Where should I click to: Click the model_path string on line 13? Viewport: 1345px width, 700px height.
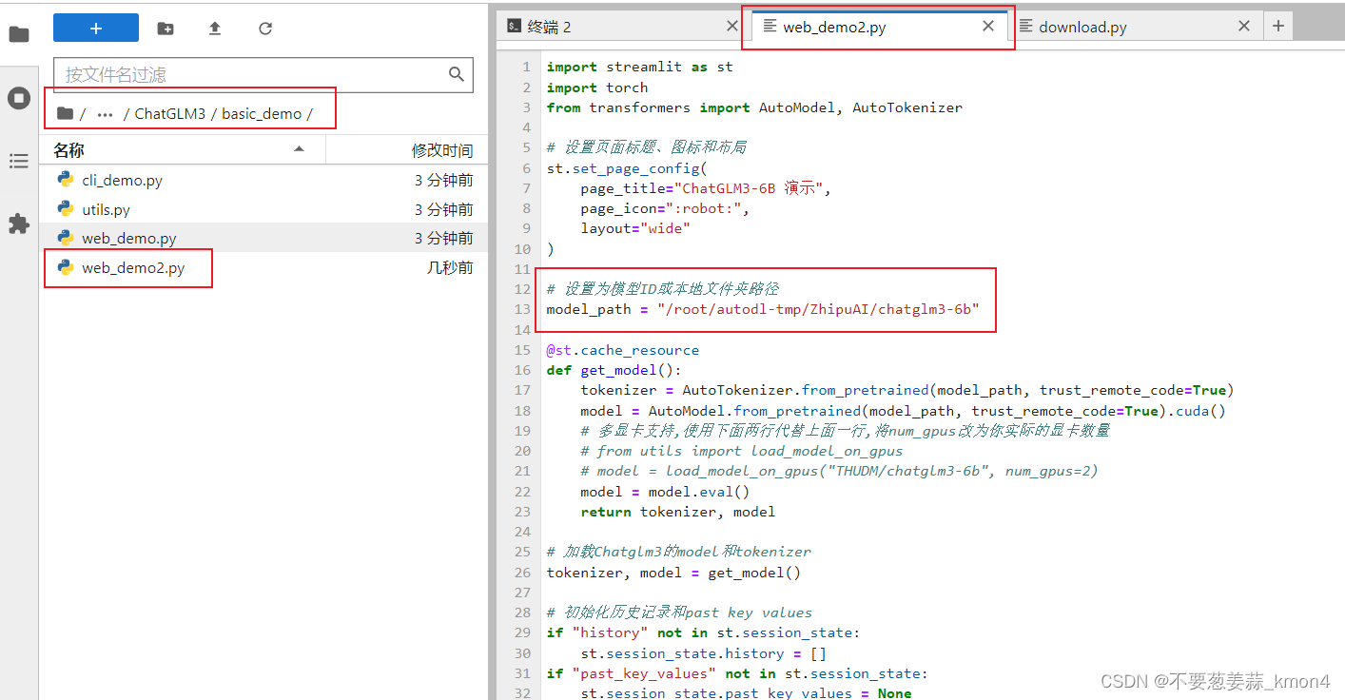[818, 309]
